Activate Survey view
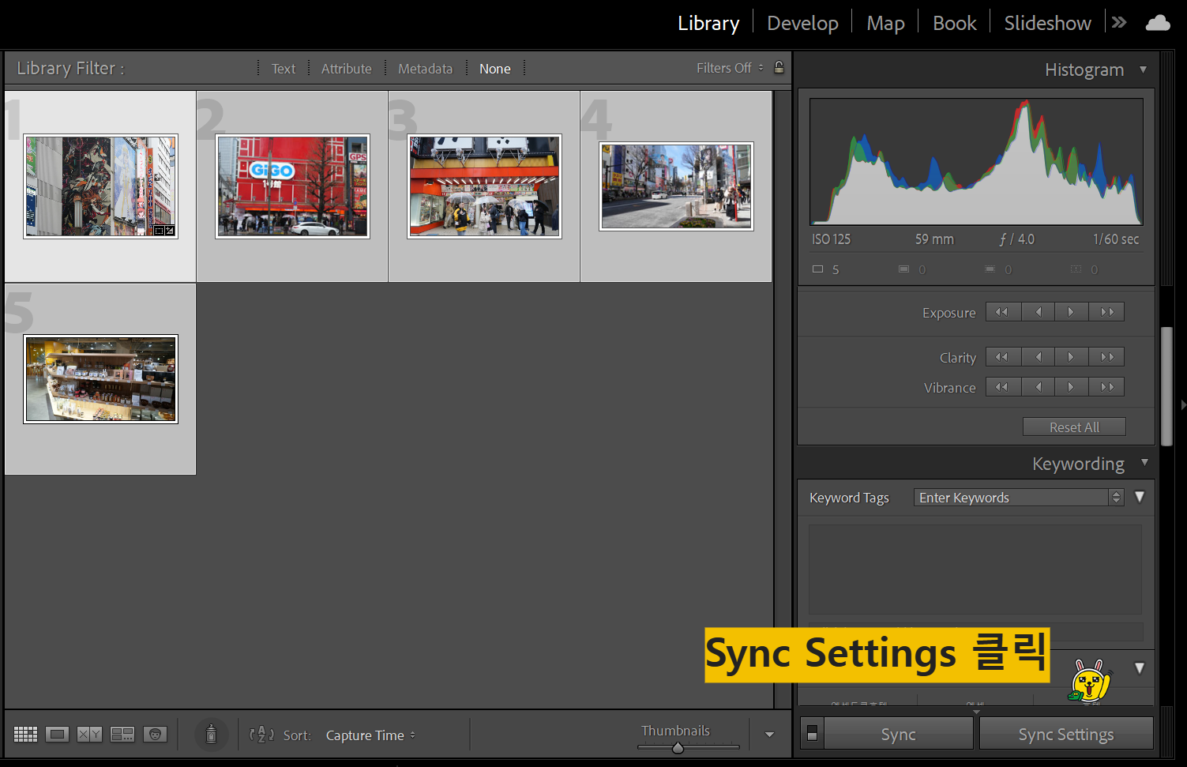Viewport: 1187px width, 767px height. [122, 734]
